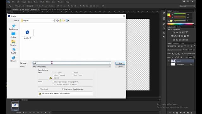Go to last folder visited icon

click(x=57, y=21)
